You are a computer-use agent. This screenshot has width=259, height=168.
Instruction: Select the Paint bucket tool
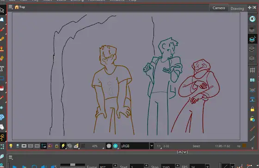[x=2, y=88]
